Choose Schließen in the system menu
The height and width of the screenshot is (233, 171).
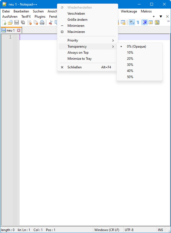pyautogui.click(x=87, y=67)
